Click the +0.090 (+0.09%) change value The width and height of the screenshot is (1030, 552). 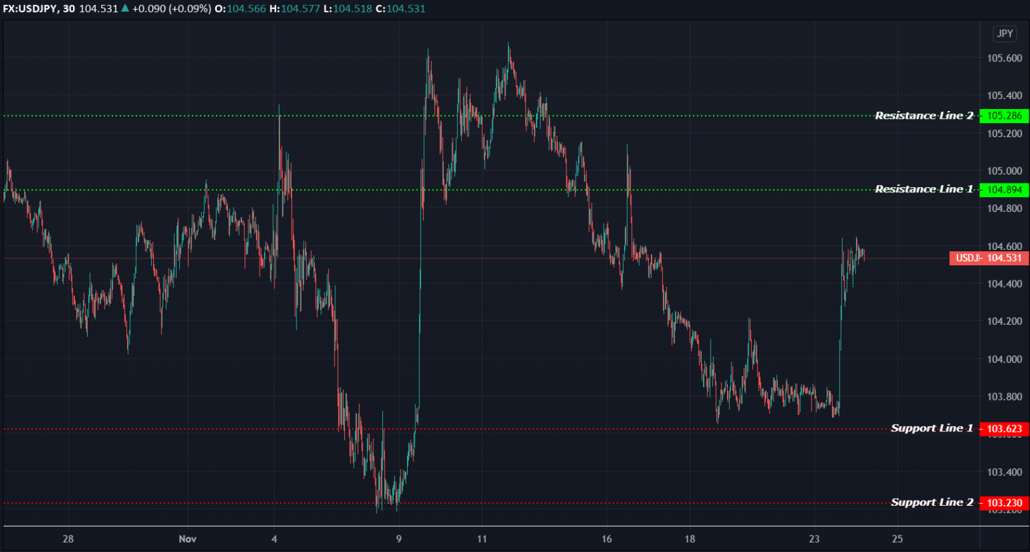(171, 9)
